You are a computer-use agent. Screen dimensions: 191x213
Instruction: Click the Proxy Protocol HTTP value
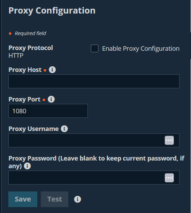[x=16, y=56]
